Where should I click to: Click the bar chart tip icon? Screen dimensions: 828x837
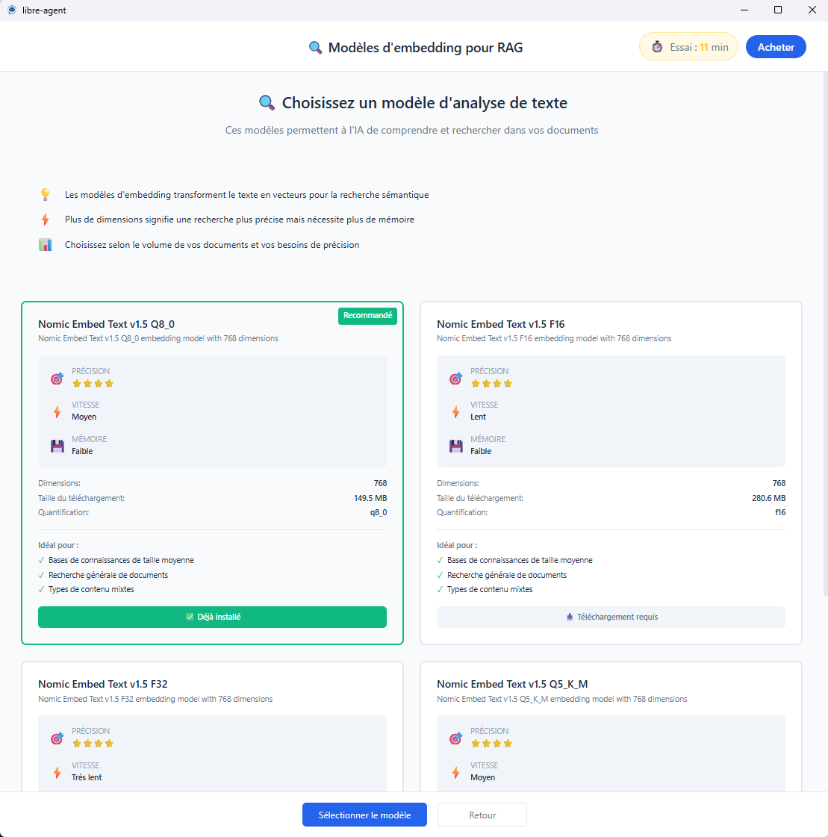[x=46, y=245]
